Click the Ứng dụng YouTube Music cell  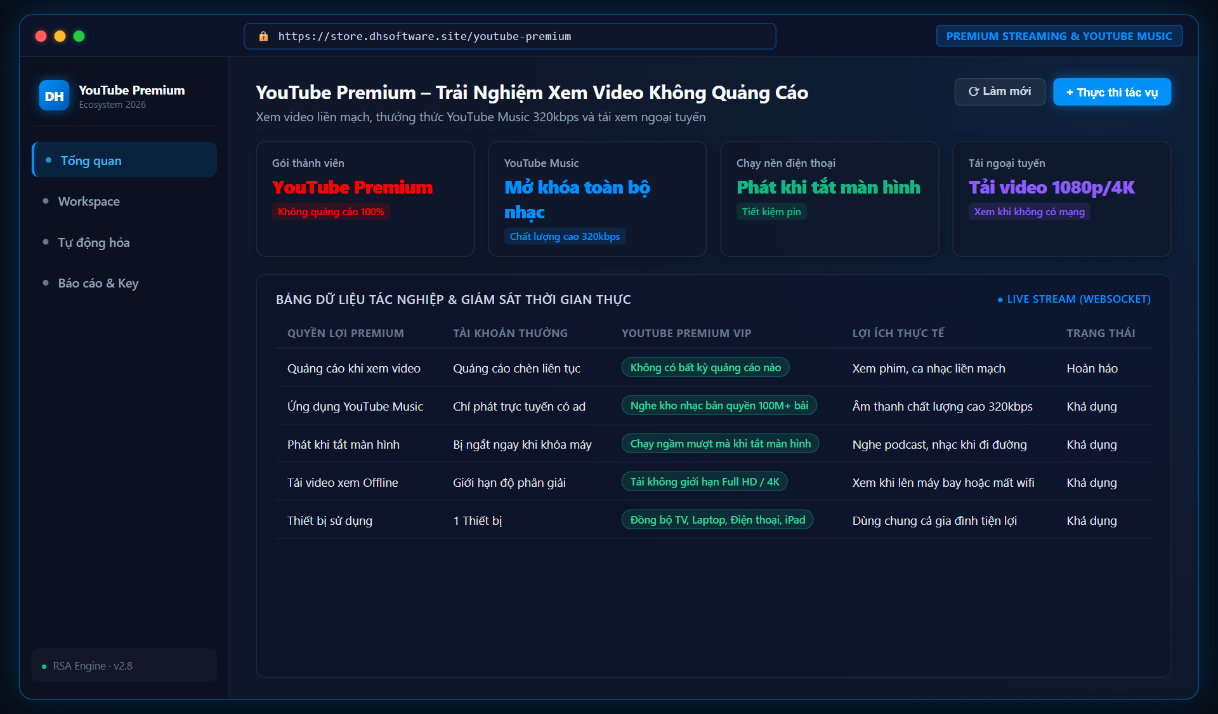[355, 406]
